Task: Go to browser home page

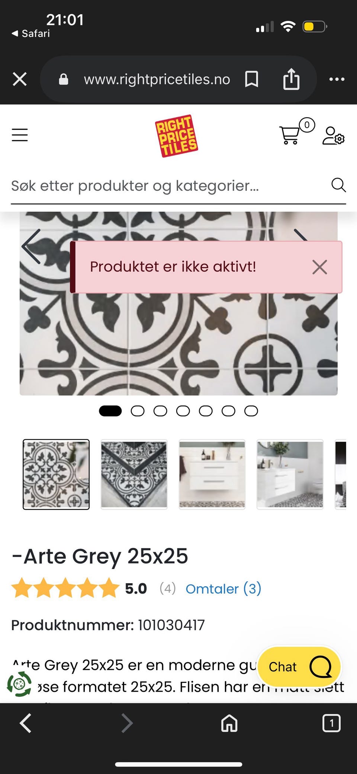Action: [x=229, y=723]
